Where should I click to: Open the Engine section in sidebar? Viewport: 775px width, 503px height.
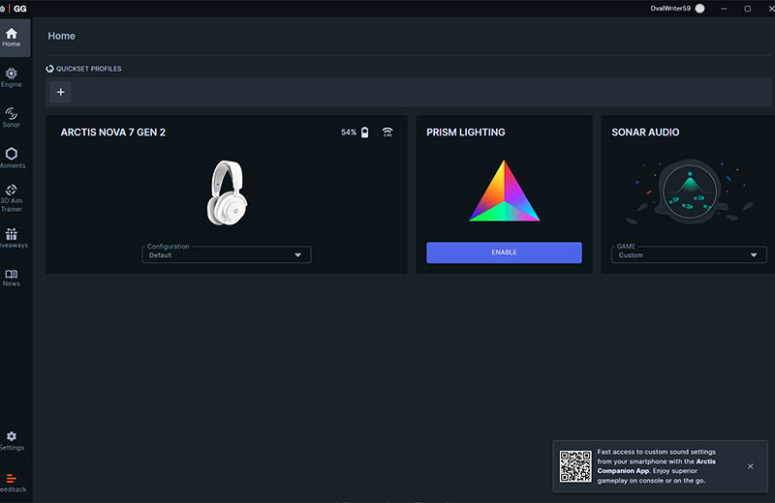(x=12, y=76)
